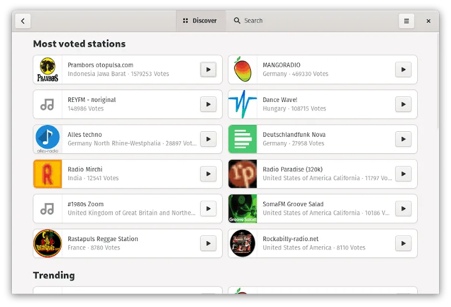Open the Search tab
The image size is (451, 307).
[x=248, y=21]
